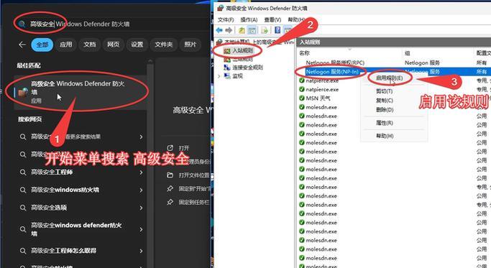Screen dimensions: 491x268
Task: Expand the 高级安全选项 suggestion chevron
Action: 141,208
